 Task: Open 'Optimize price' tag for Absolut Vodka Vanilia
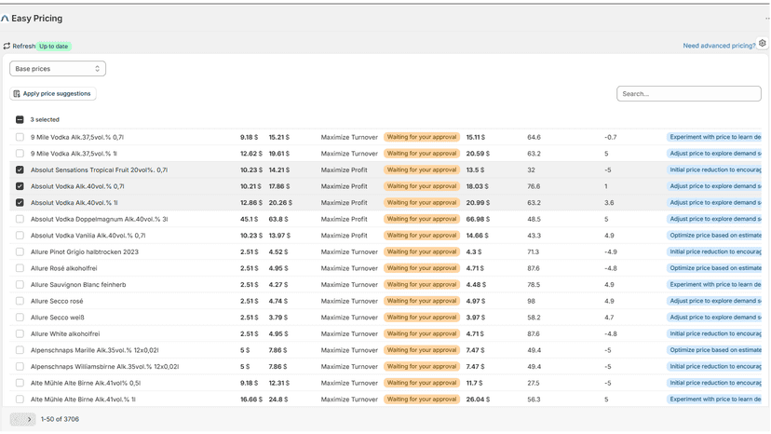pyautogui.click(x=714, y=236)
